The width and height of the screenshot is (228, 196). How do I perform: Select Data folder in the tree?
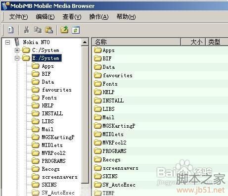click(x=48, y=82)
